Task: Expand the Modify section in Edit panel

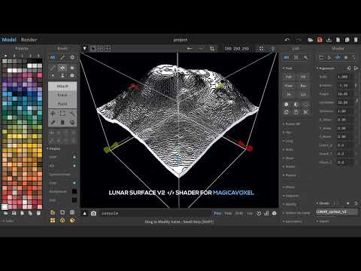Action: [290, 204]
